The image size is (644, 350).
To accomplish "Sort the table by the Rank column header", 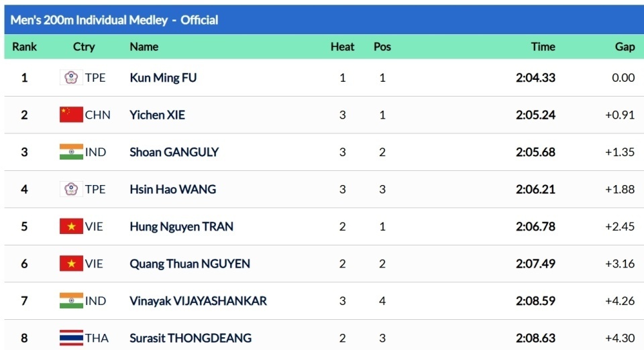I will tap(24, 47).
